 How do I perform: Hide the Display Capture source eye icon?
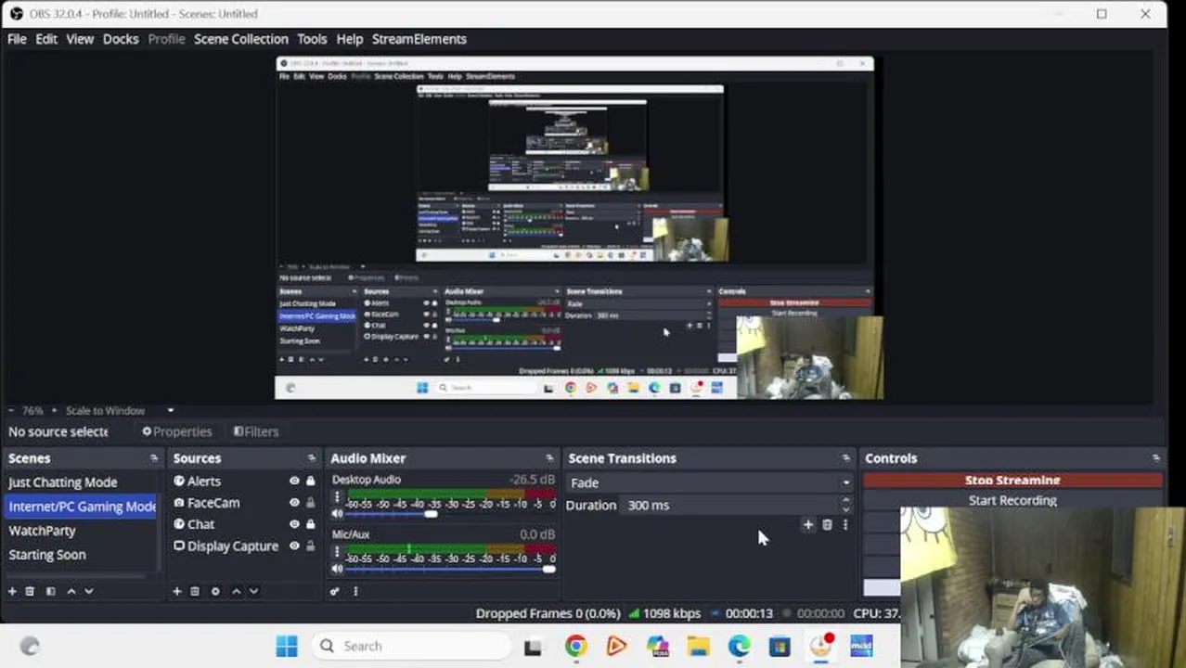click(x=294, y=546)
